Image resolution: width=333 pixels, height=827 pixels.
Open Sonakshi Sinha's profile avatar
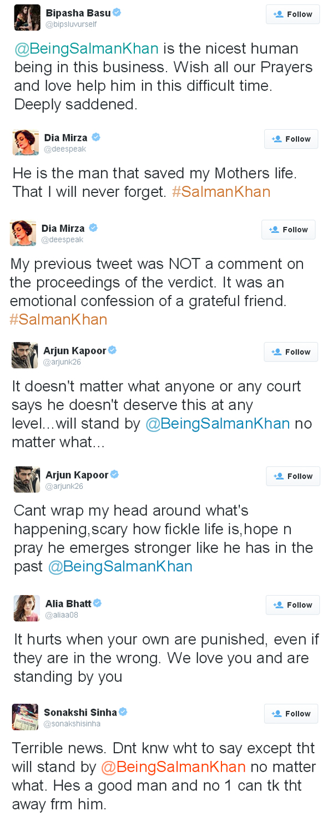[25, 717]
